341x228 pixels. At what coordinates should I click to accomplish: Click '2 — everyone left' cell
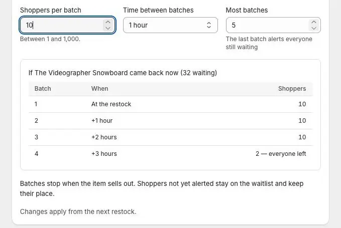281,154
